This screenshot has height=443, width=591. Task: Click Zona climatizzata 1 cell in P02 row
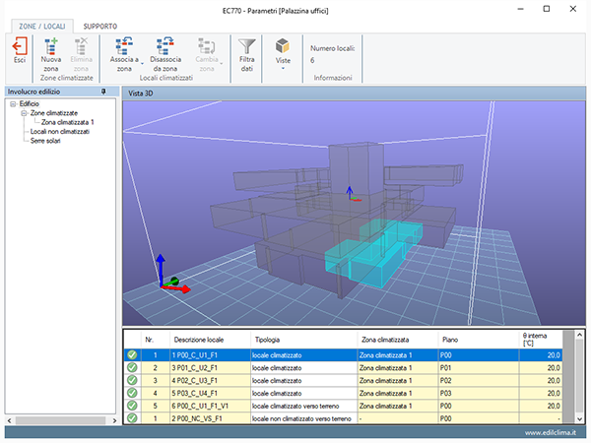click(x=398, y=380)
